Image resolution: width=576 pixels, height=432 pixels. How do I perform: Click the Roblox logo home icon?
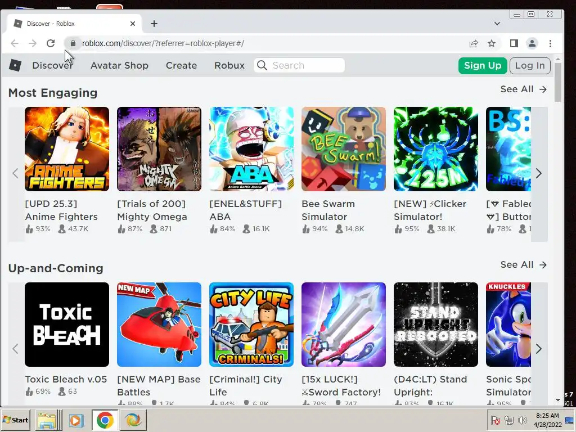(x=15, y=65)
